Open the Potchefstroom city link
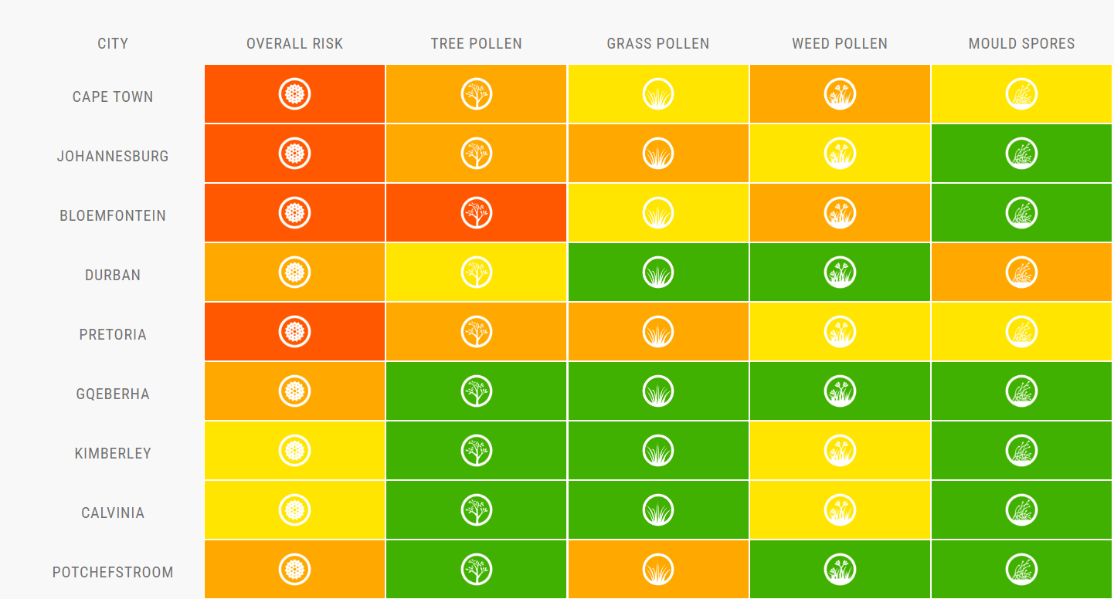The width and height of the screenshot is (1114, 599). pyautogui.click(x=113, y=573)
